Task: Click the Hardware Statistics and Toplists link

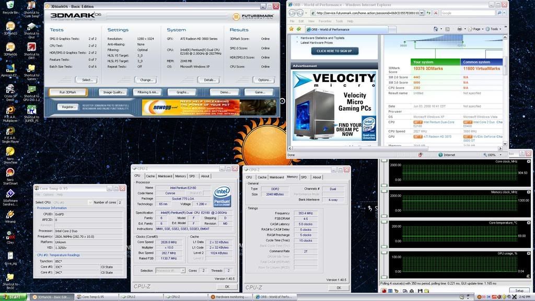Action: [x=322, y=38]
